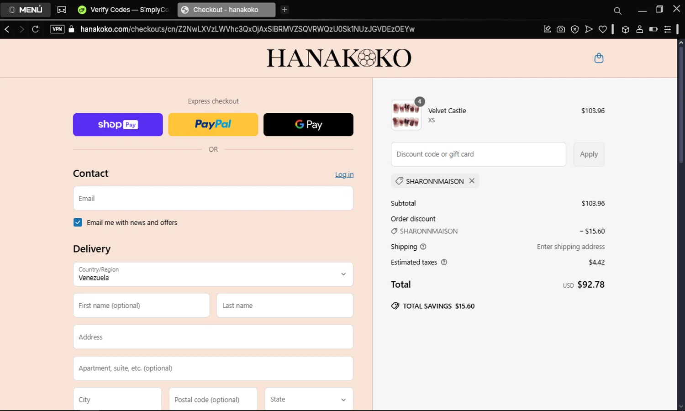685x411 pixels.
Task: Click the Log in link
Action: pos(344,174)
